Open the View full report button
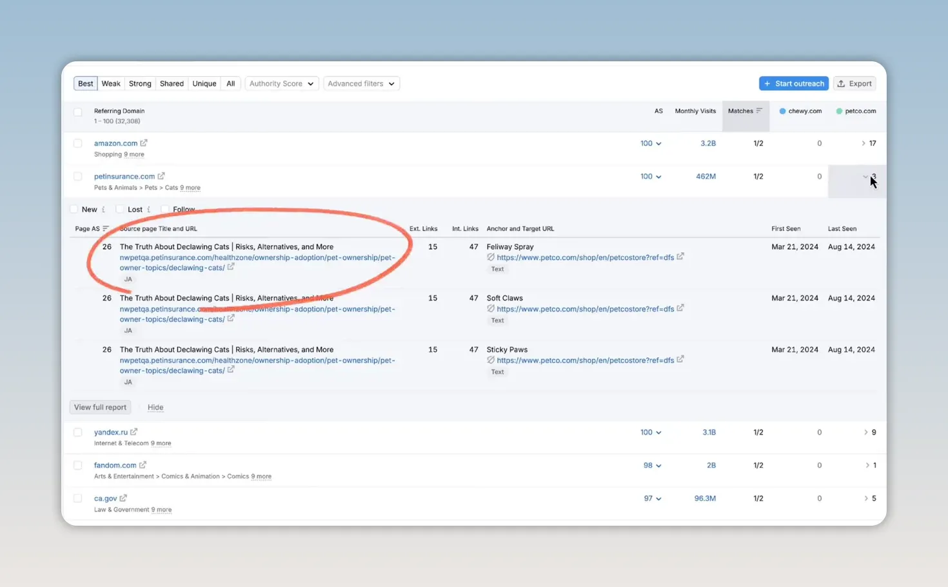This screenshot has width=948, height=587. pos(100,407)
